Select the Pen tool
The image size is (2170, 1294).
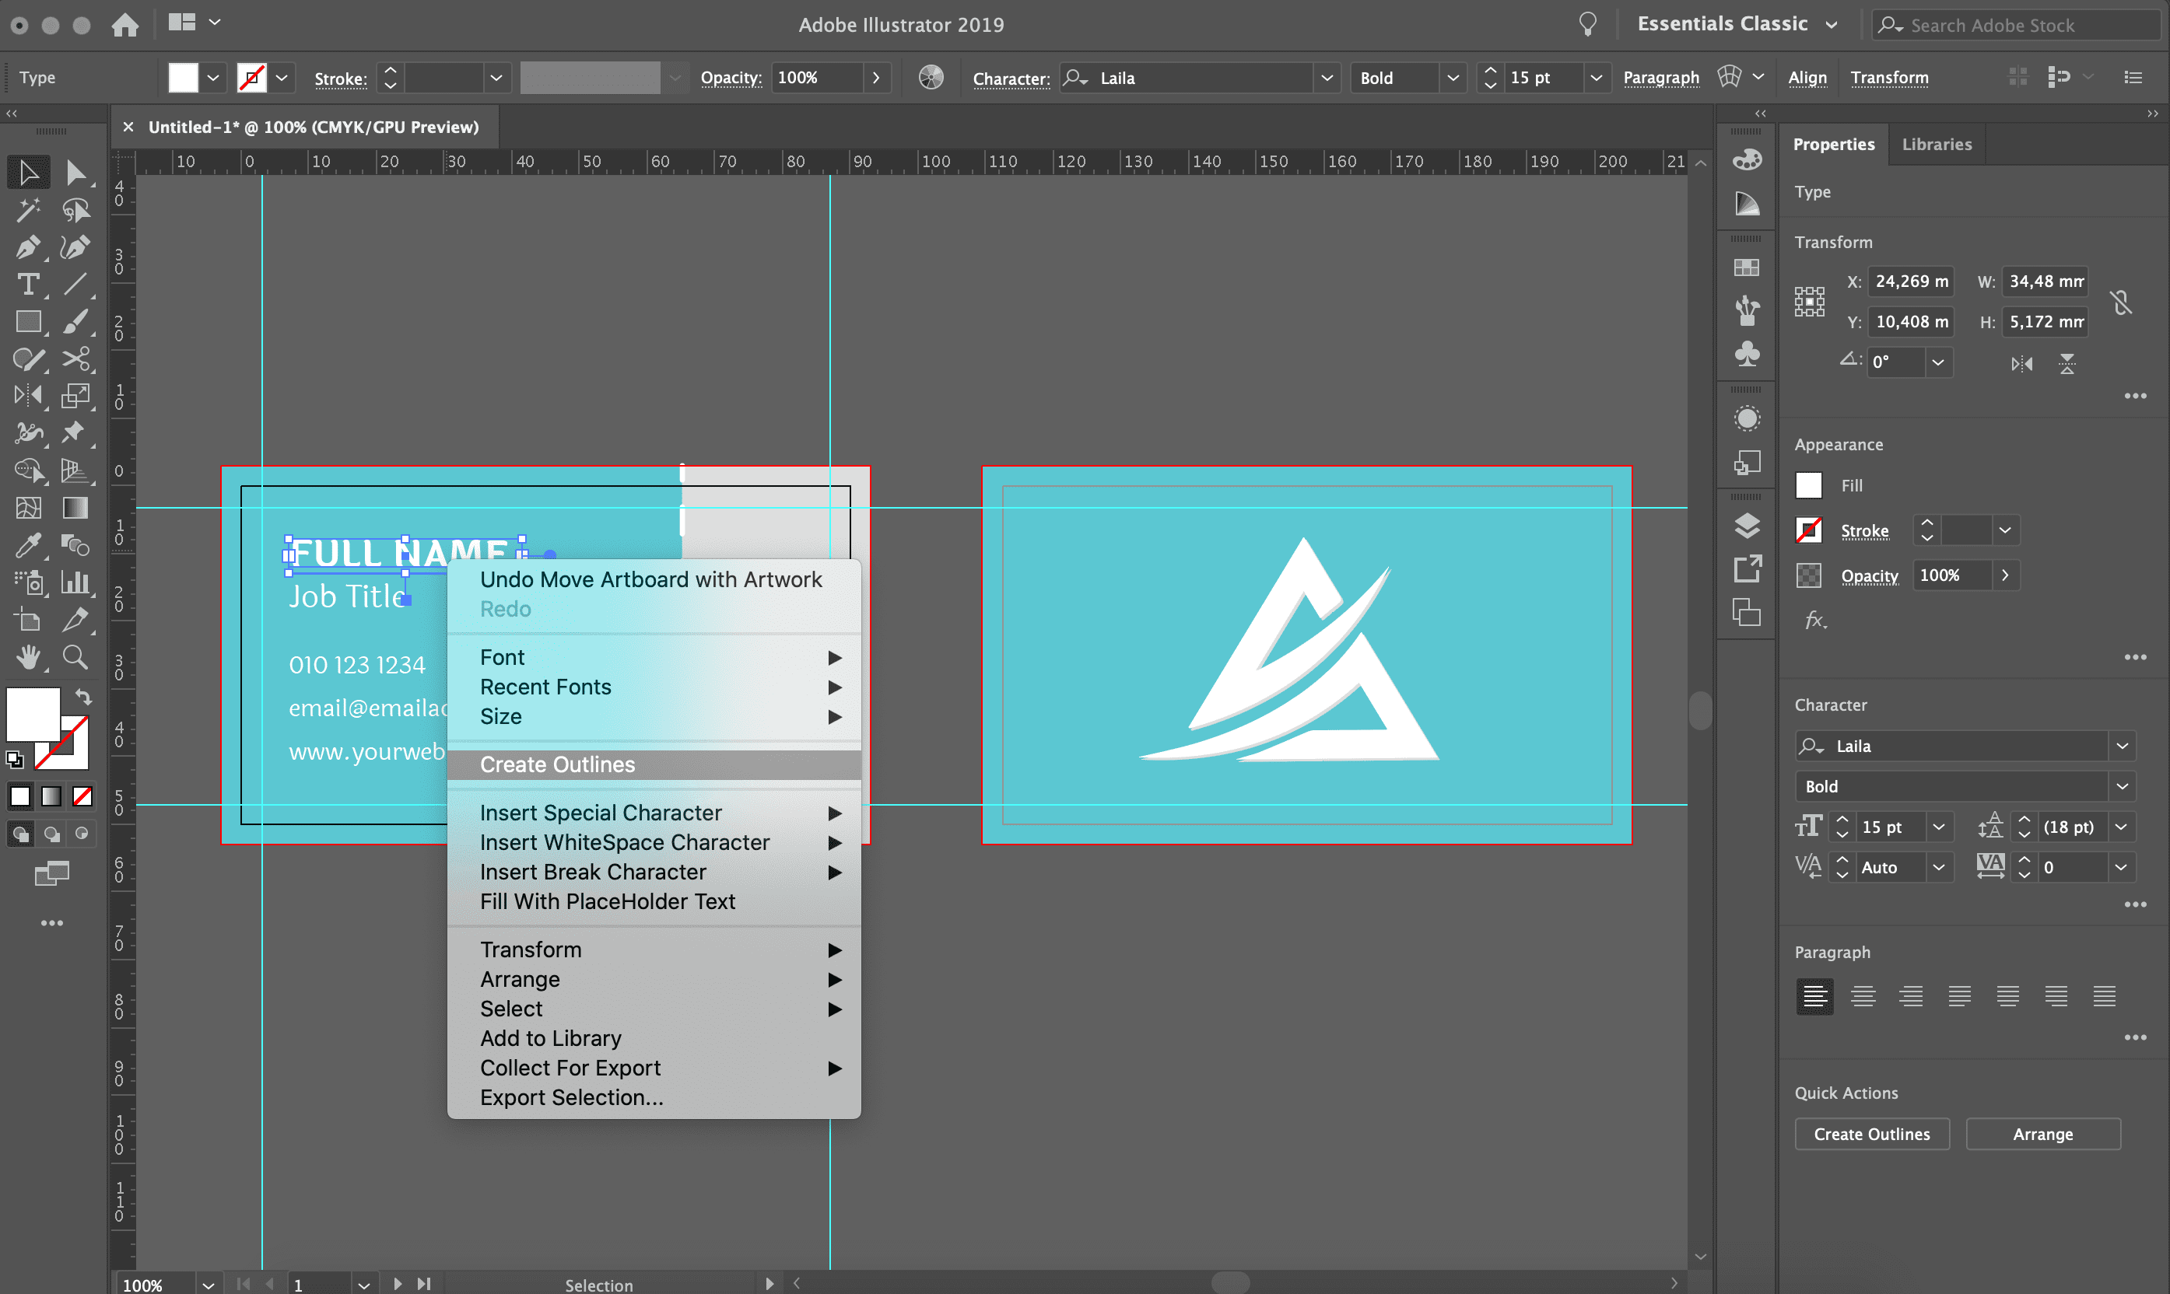click(28, 247)
